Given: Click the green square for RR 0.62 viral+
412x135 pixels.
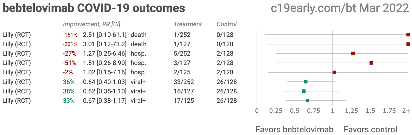Looking at the screenshot, I should (x=304, y=91).
